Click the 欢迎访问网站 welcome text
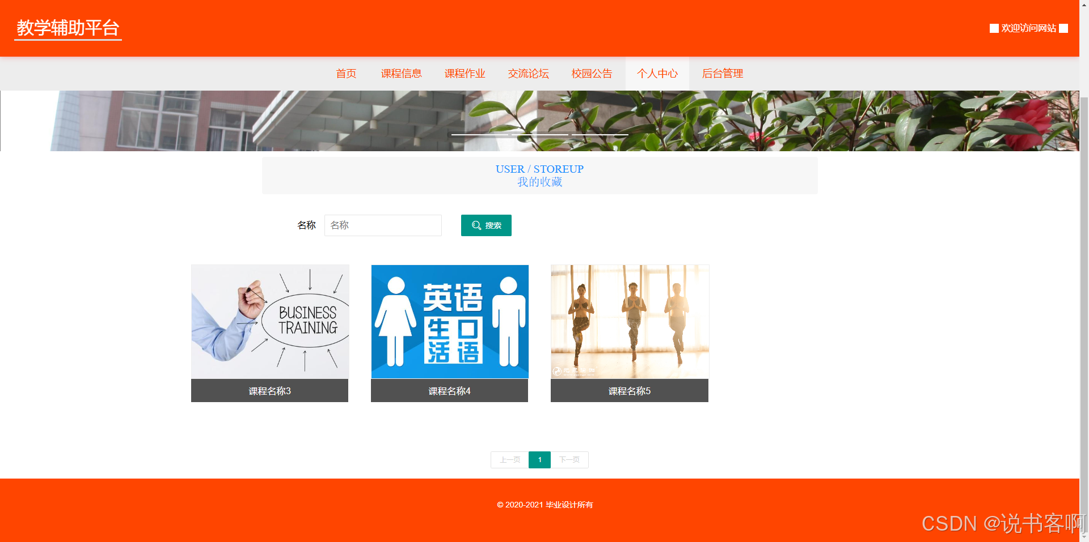This screenshot has height=542, width=1089. point(1028,28)
